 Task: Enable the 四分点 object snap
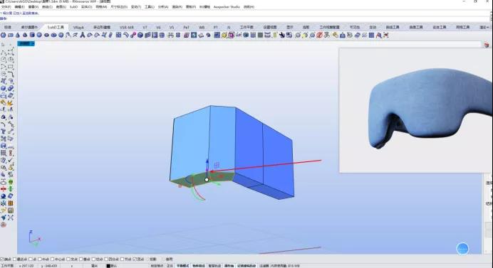pyautogui.click(x=106, y=259)
